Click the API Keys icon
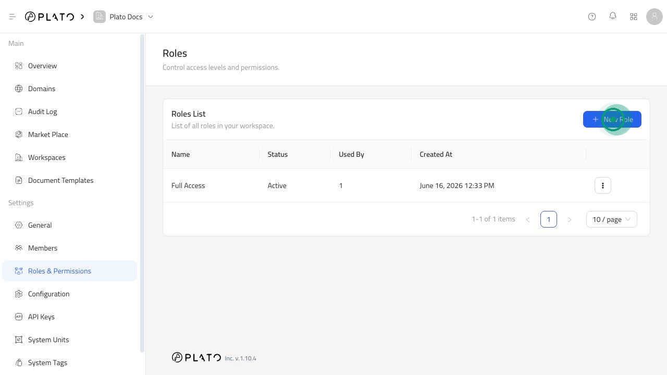Screen dimensions: 667x375 (x=19, y=317)
